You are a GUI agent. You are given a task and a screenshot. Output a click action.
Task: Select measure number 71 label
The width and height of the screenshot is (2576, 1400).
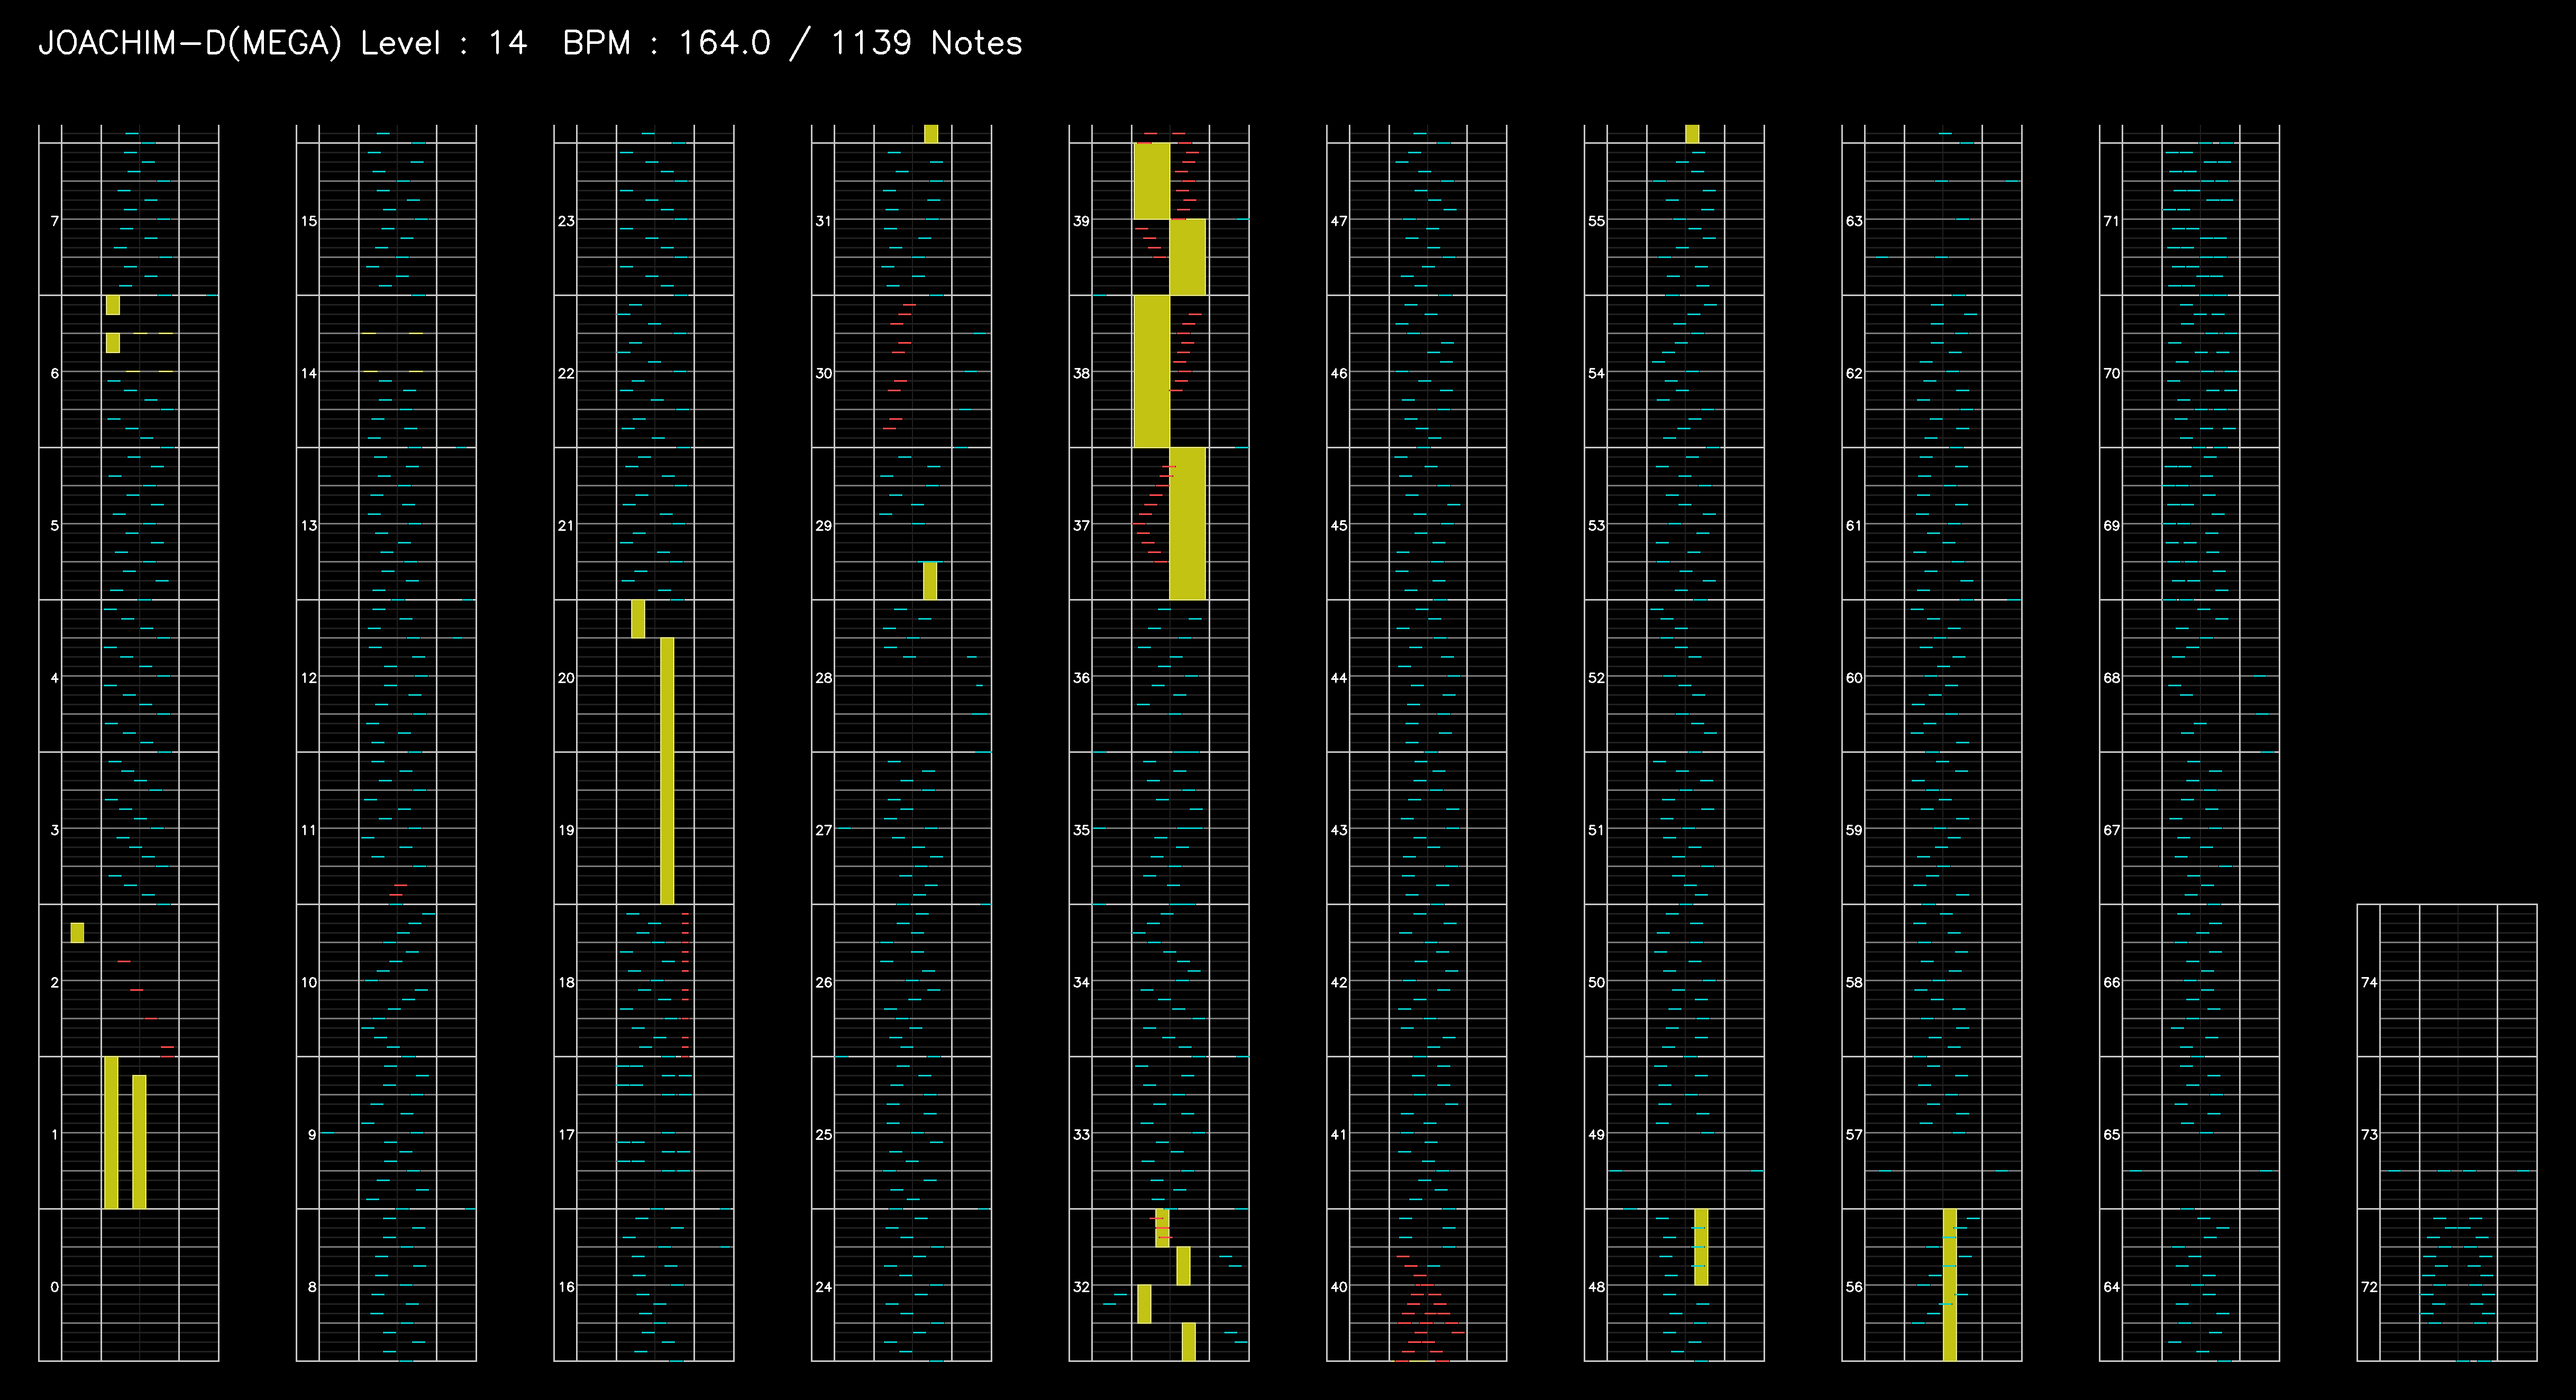(2111, 221)
